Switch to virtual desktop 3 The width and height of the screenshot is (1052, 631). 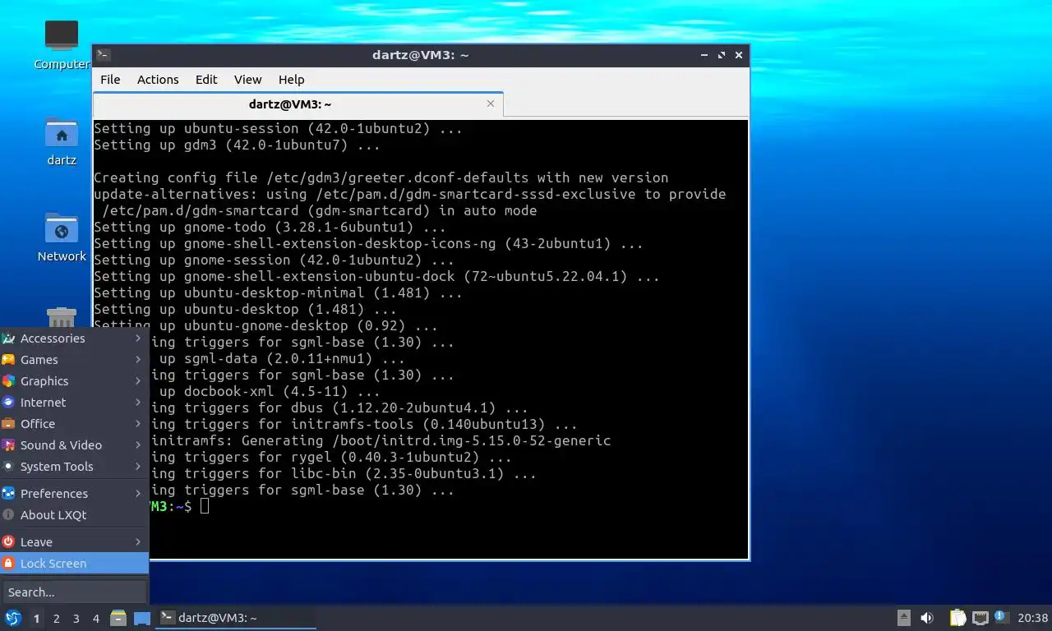coord(76,619)
